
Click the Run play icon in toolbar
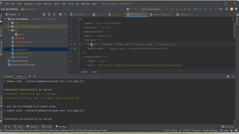coord(167,9)
